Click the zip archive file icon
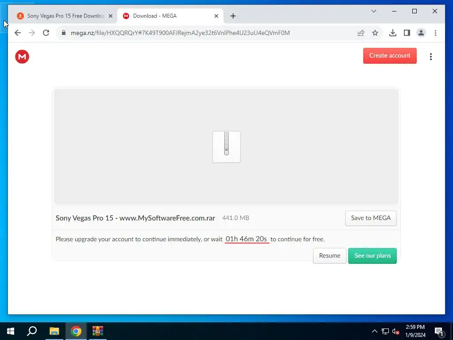Image resolution: width=453 pixels, height=340 pixels. 226,147
